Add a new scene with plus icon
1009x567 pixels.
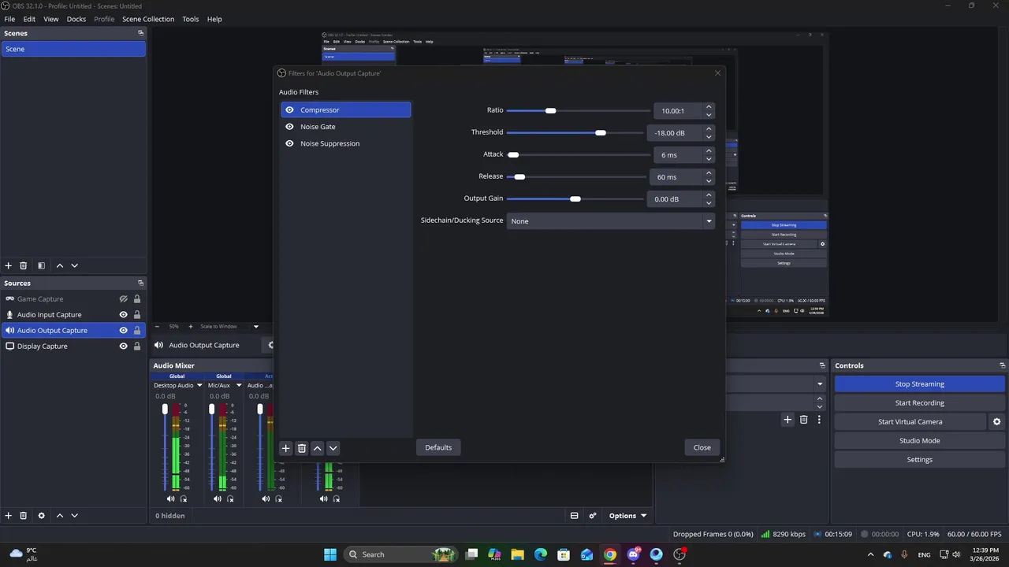(9, 266)
